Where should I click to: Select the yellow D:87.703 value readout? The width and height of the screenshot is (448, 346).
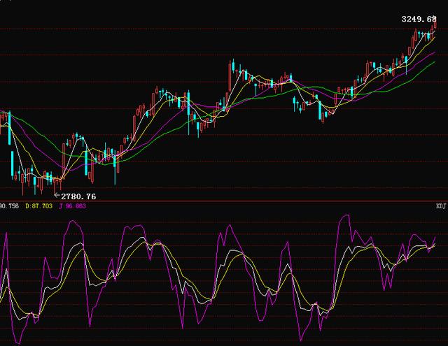pos(41,206)
